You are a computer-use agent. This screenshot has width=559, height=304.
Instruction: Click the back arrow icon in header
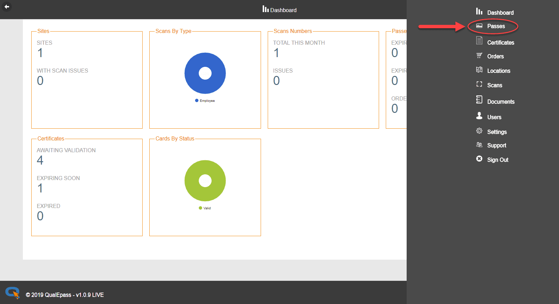coord(7,7)
